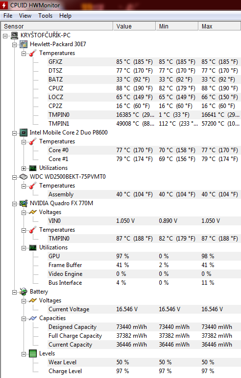This screenshot has width=241, height=378.
Task: Click the green Levels icon under Battery
Action: coord(33,353)
